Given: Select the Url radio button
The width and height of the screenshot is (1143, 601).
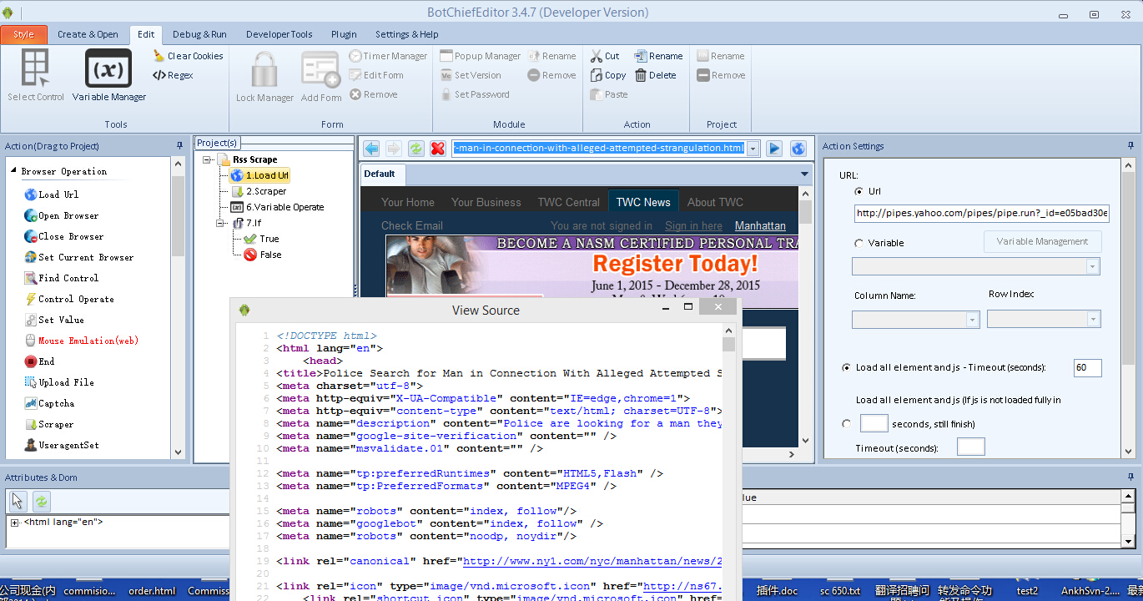Looking at the screenshot, I should pos(859,191).
